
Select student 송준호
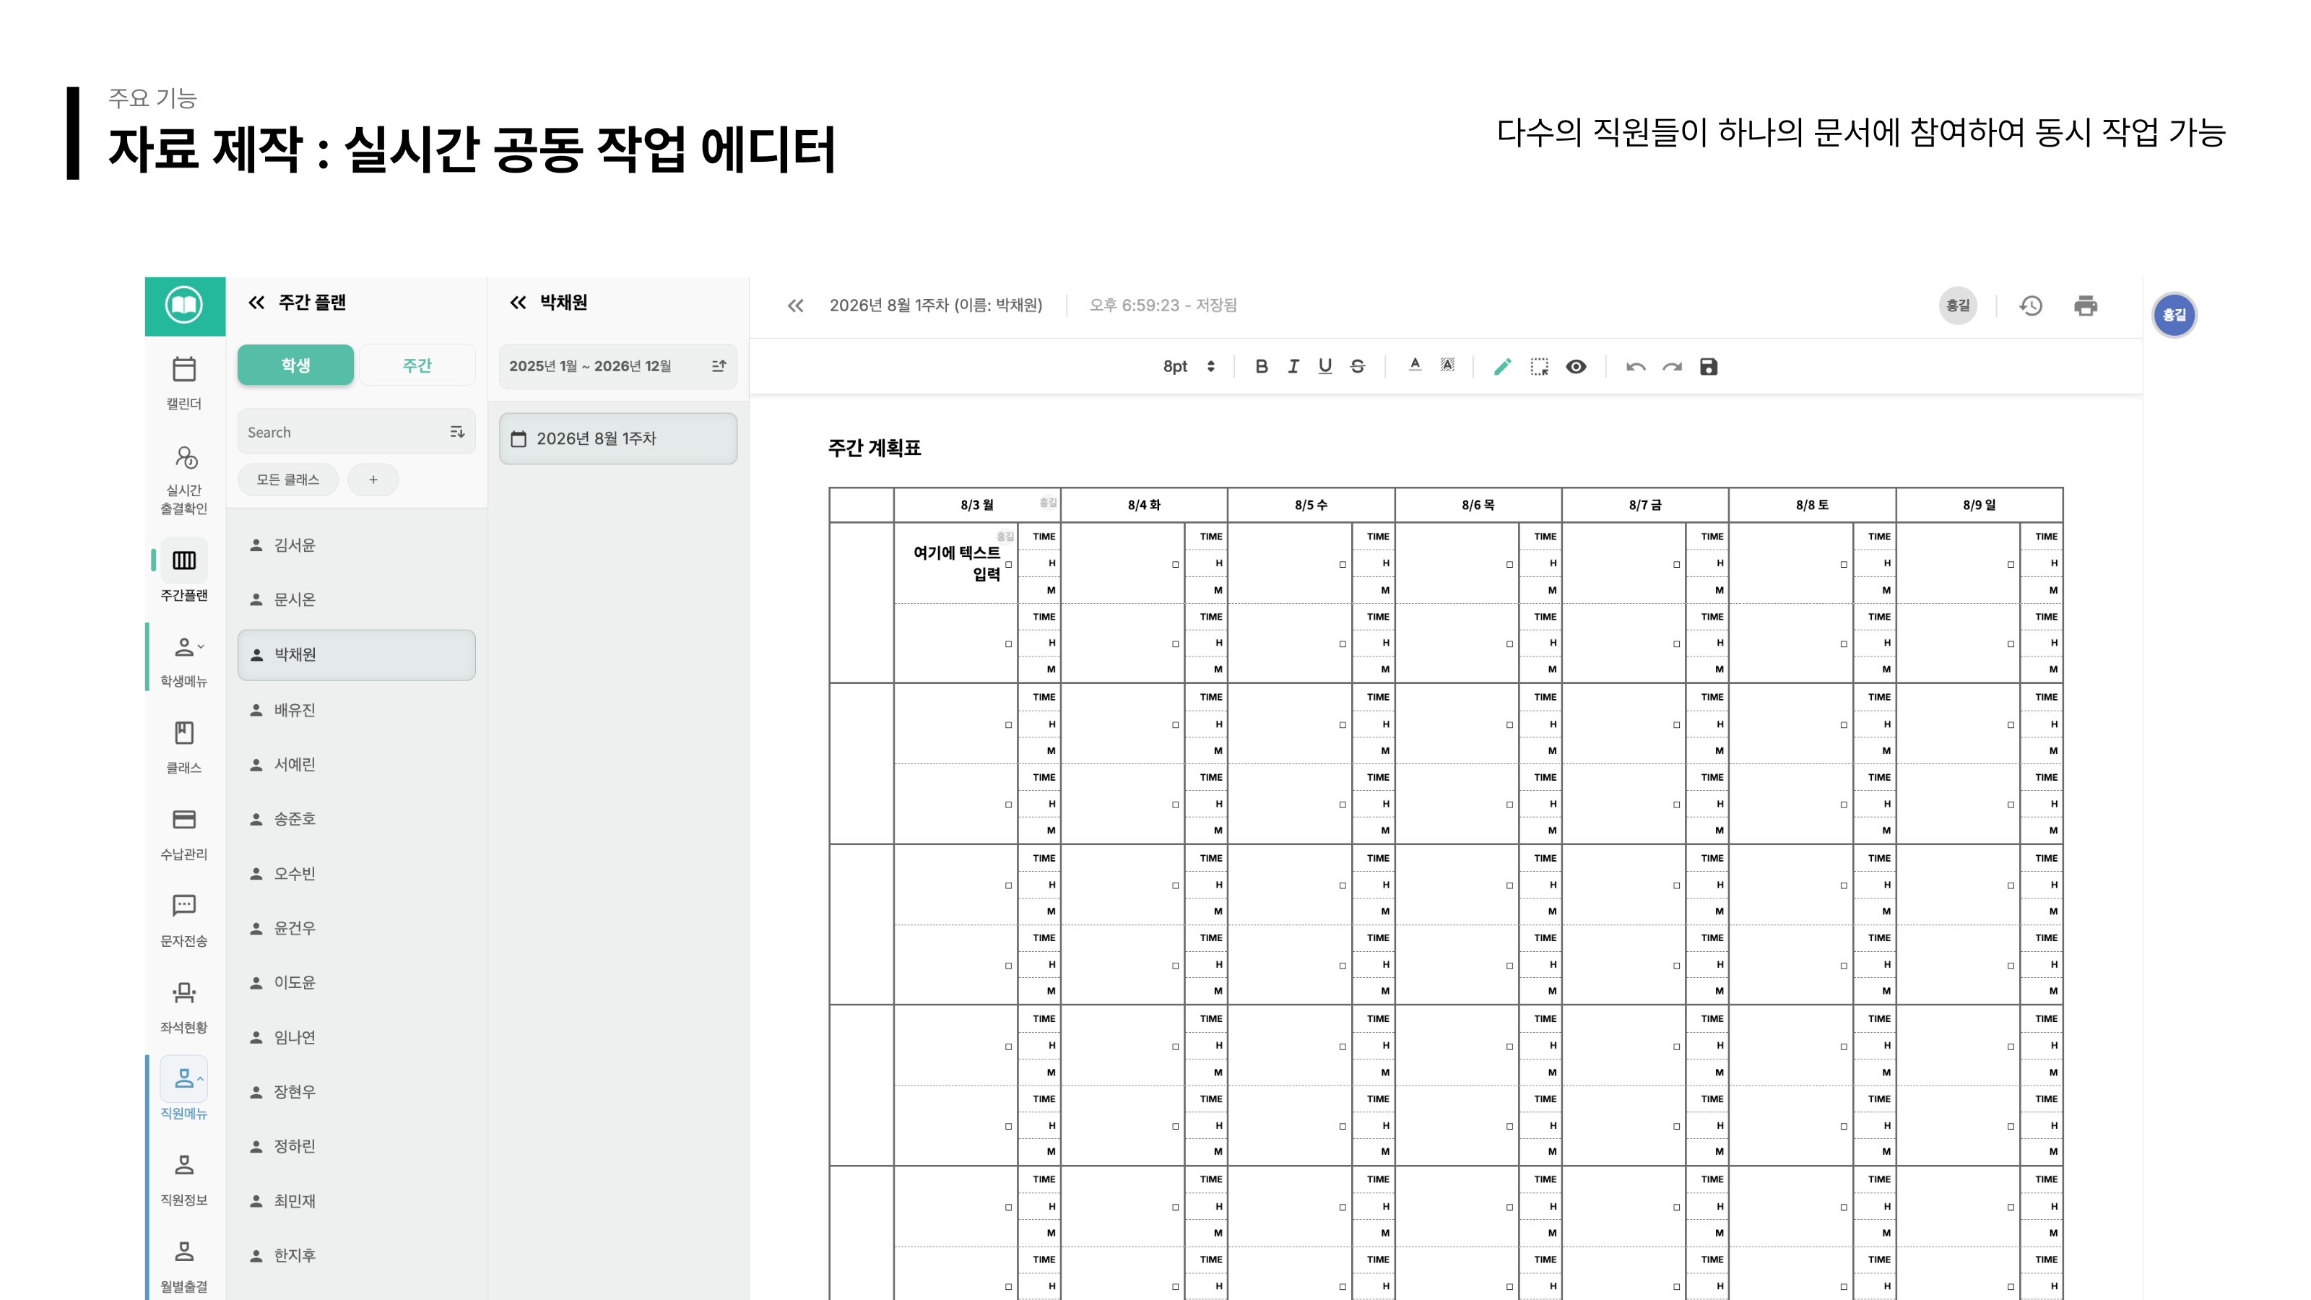click(x=356, y=818)
